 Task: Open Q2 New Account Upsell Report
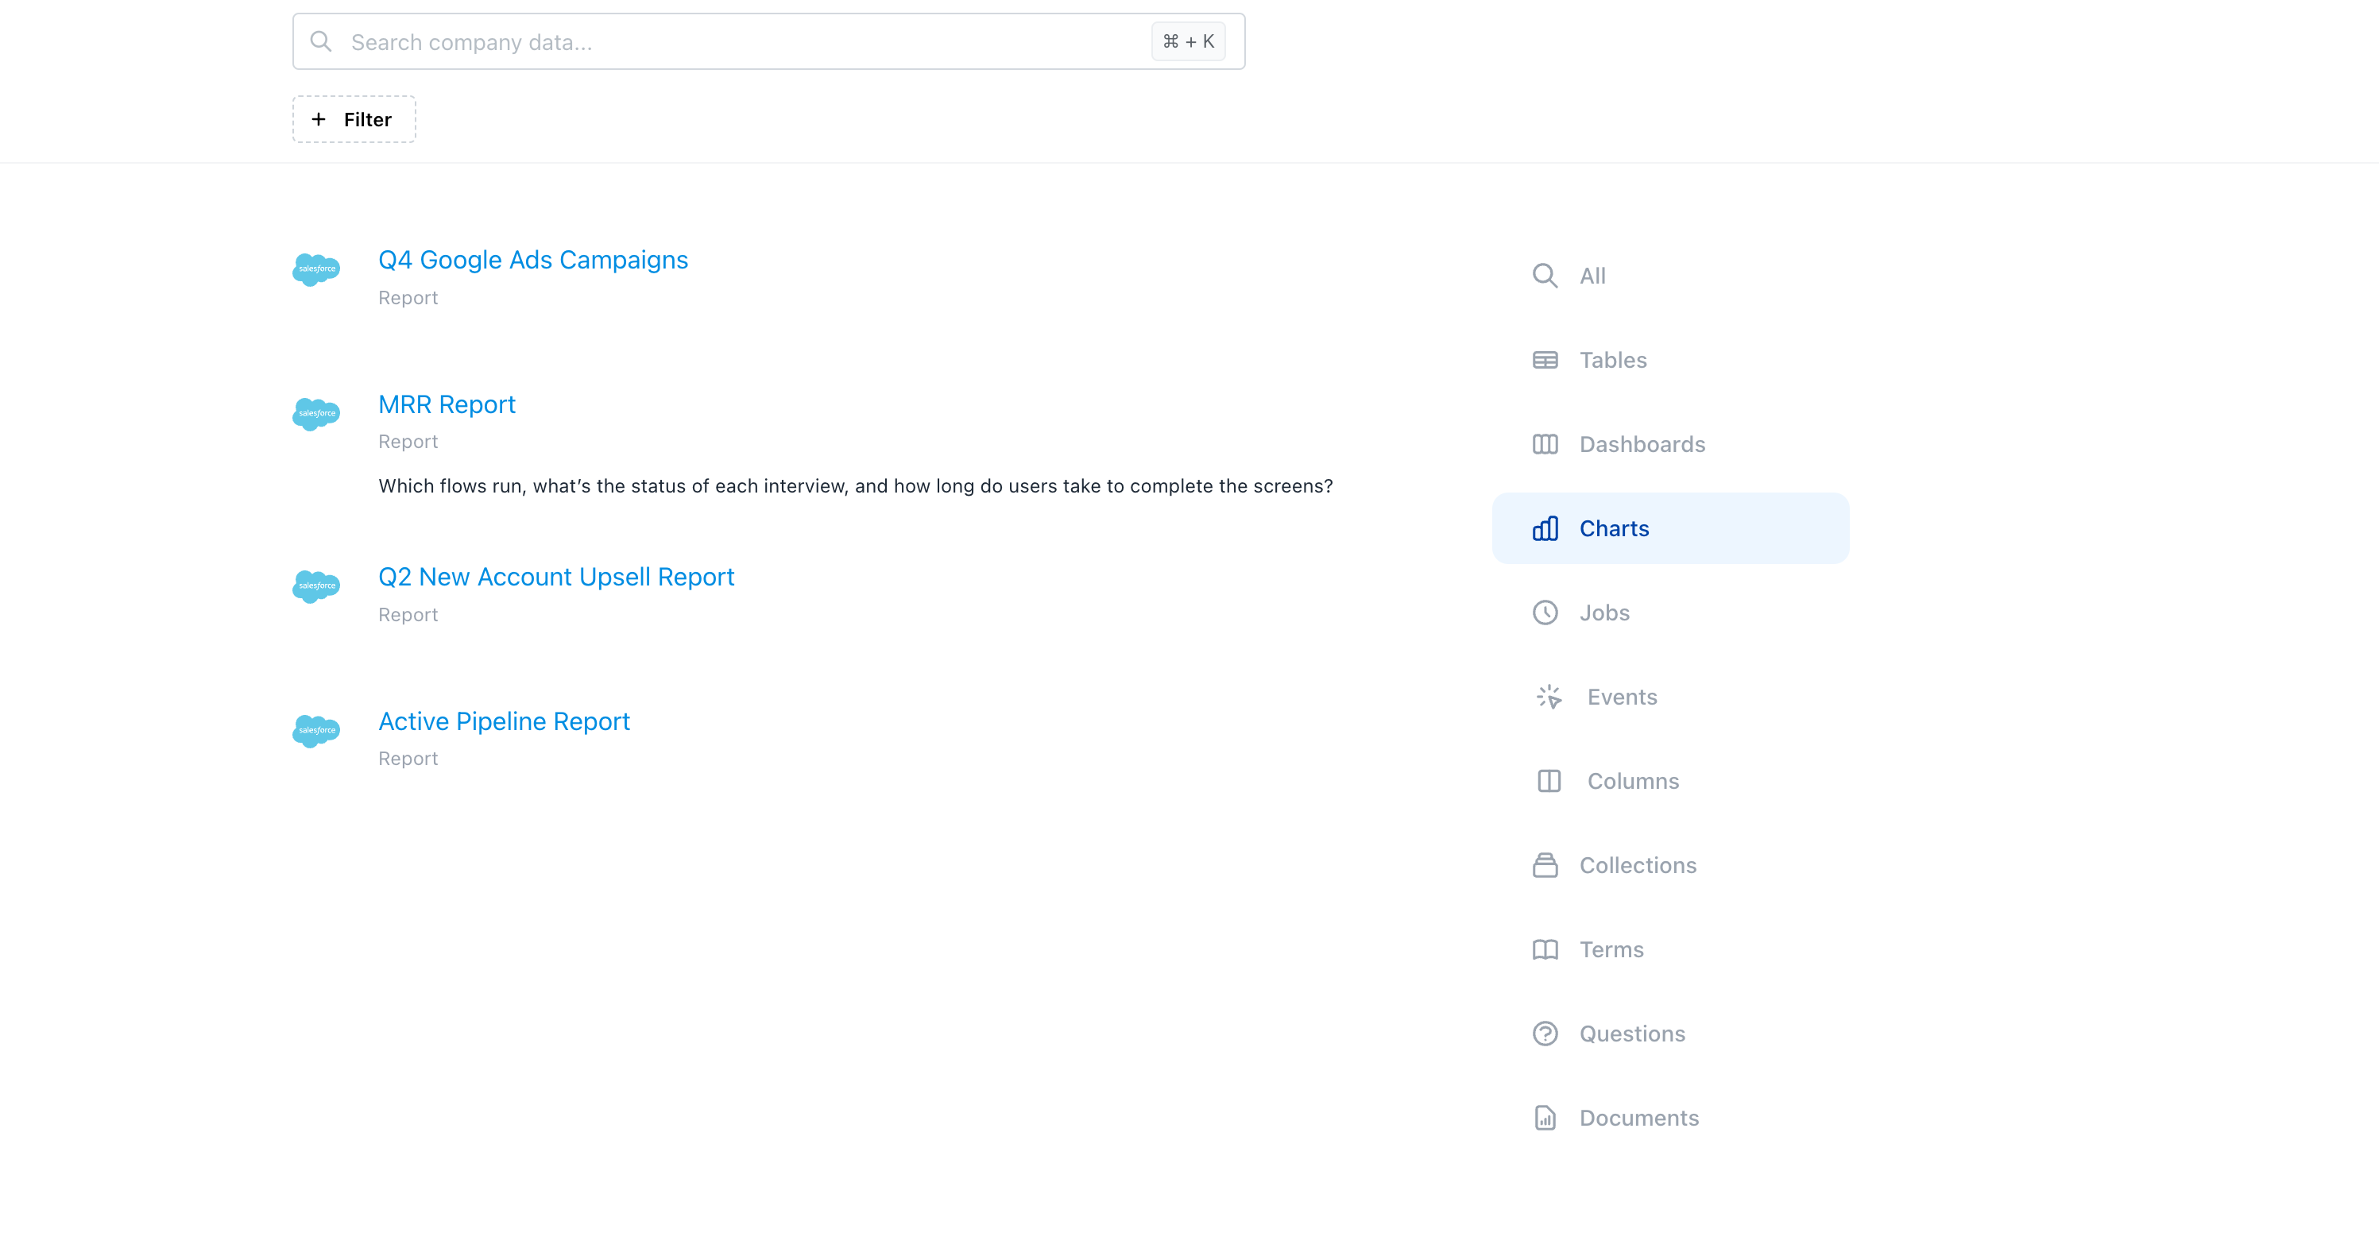[556, 577]
